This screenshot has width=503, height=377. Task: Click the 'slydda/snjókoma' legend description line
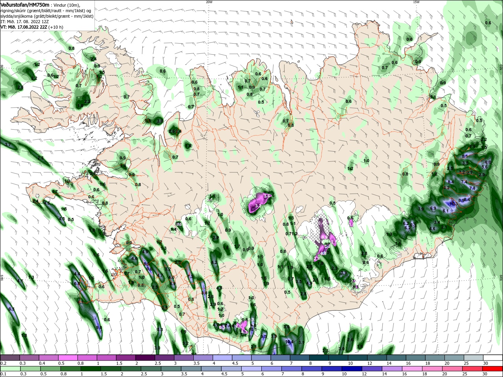click(x=46, y=16)
